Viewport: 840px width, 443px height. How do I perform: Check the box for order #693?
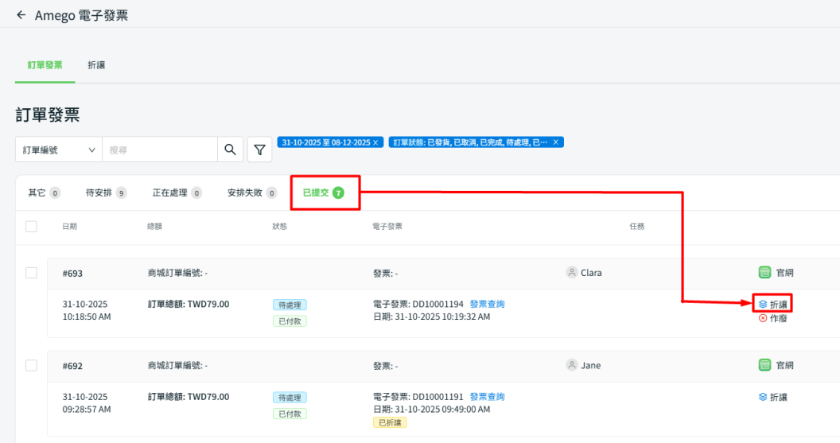(32, 273)
